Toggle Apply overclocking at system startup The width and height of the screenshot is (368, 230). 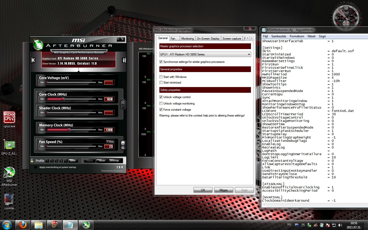(x=36, y=167)
